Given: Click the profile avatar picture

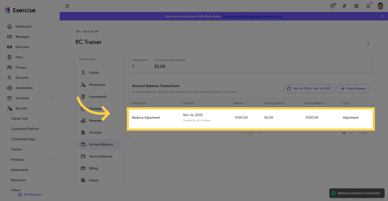Looking at the screenshot, I should (x=380, y=6).
